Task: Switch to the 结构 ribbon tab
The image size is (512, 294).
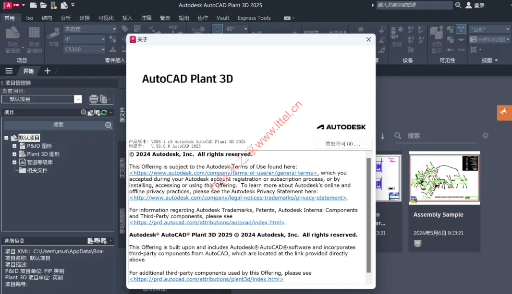Action: coord(47,18)
